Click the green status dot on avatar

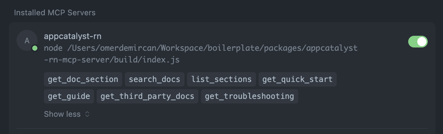click(x=35, y=48)
